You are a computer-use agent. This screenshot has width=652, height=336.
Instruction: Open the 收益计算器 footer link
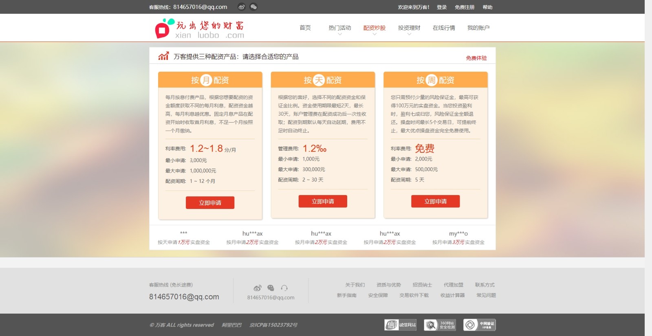pyautogui.click(x=452, y=295)
